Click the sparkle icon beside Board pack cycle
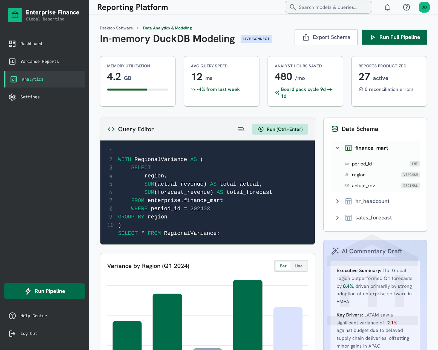438x350 pixels. pos(277,93)
